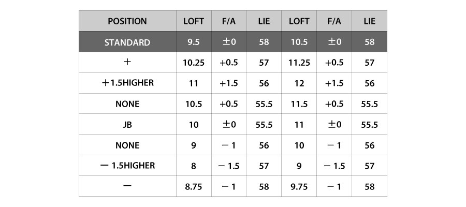Click the −1.5HIGHER position cell

pos(127,166)
